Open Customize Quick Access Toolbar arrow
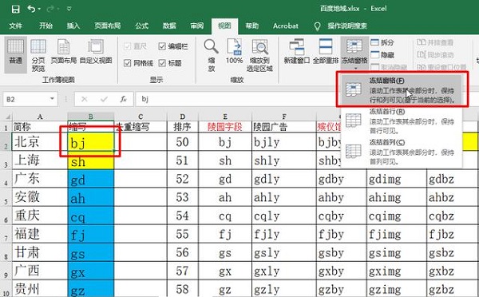Image resolution: width=479 pixels, height=297 pixels. coord(69,9)
